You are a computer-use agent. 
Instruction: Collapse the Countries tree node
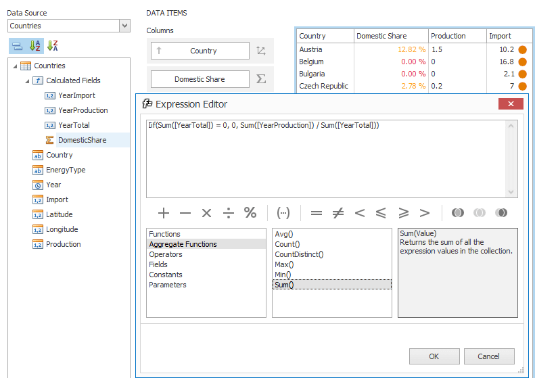(x=15, y=66)
